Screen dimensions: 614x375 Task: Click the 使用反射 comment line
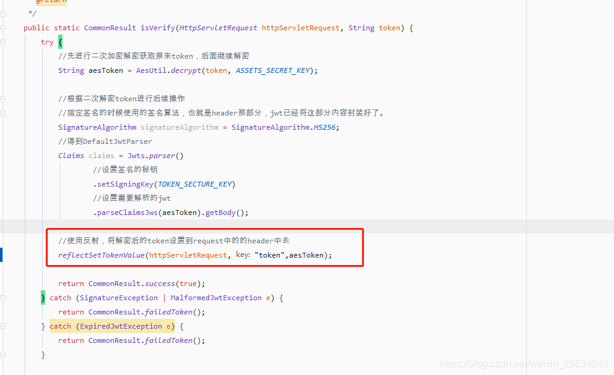(174, 241)
